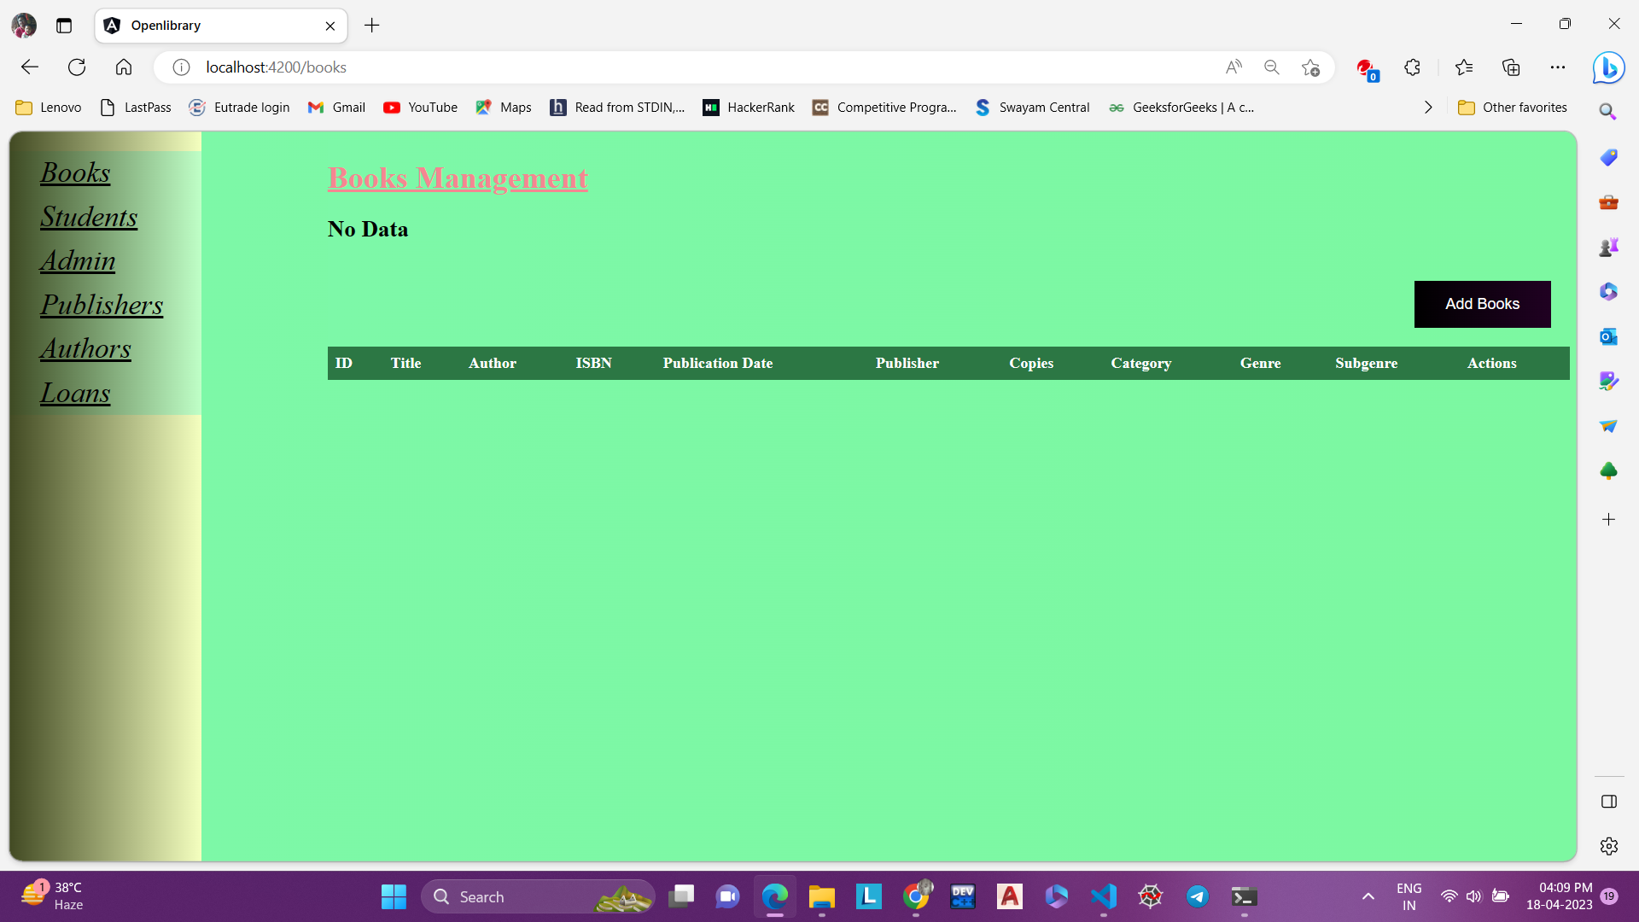Open the Extensions puzzle icon
1639x922 pixels.
pos(1412,67)
